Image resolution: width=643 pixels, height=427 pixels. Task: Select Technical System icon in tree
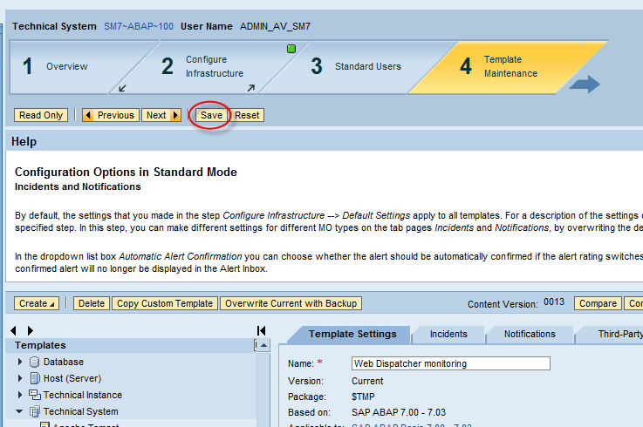tap(35, 411)
